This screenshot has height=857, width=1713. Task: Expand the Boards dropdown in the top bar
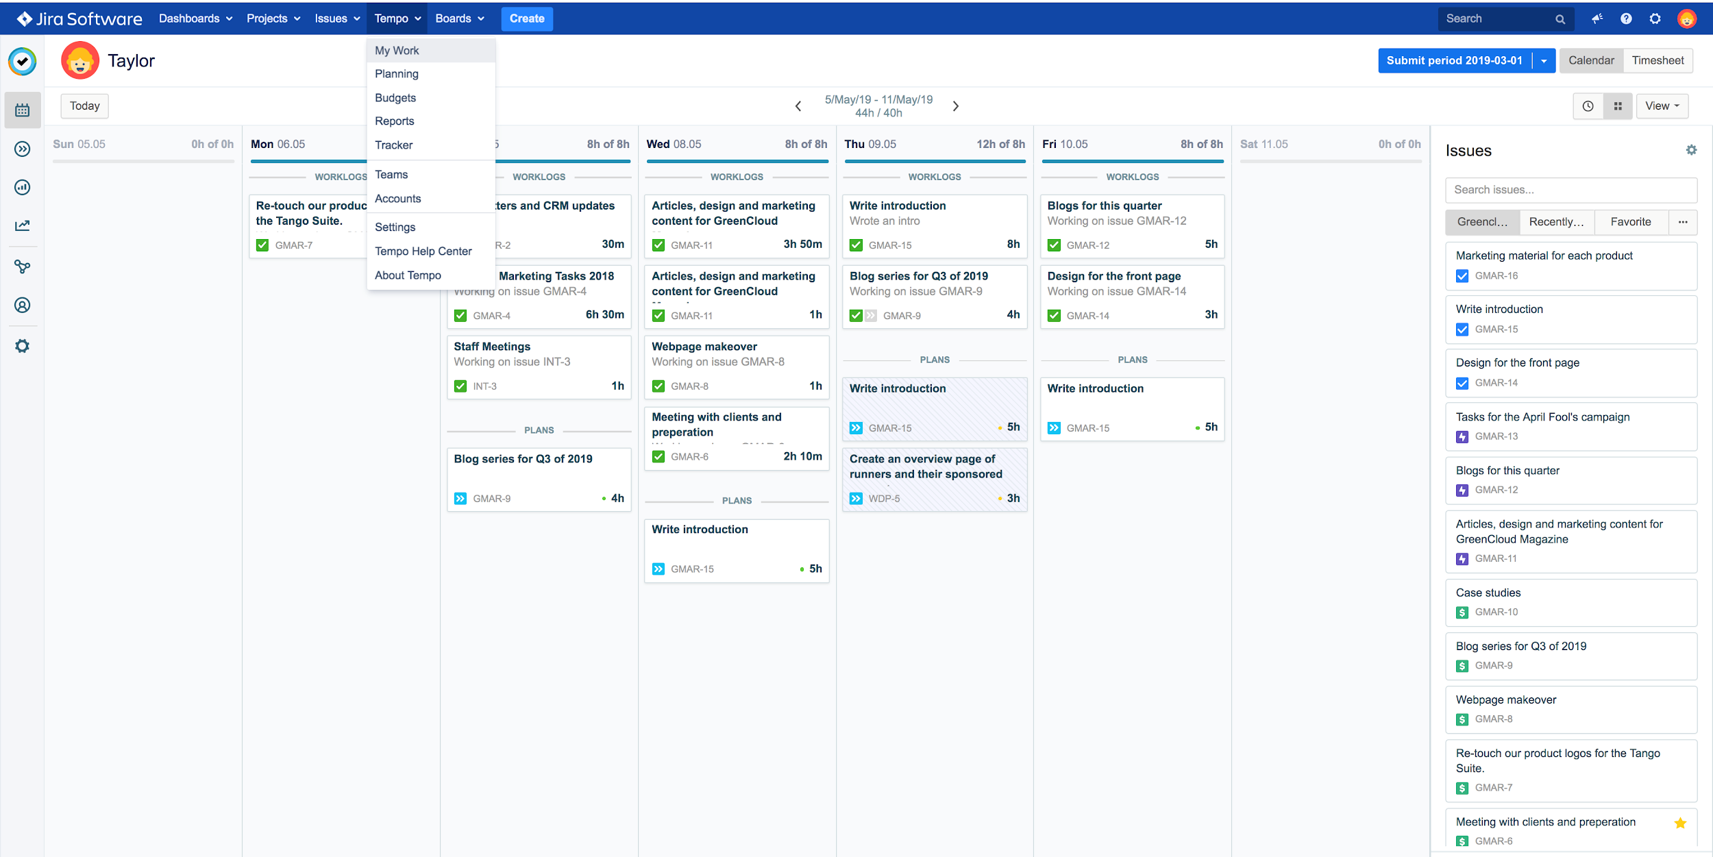pyautogui.click(x=460, y=18)
